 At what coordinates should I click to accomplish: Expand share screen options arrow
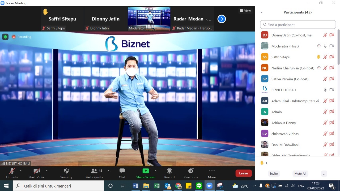pyautogui.click(x=156, y=171)
